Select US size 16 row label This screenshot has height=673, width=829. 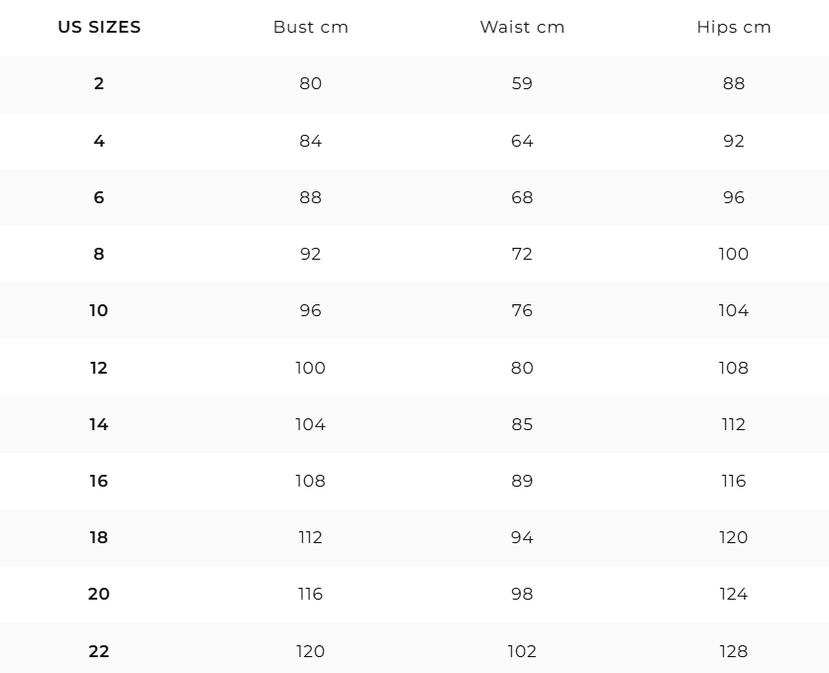tap(99, 481)
